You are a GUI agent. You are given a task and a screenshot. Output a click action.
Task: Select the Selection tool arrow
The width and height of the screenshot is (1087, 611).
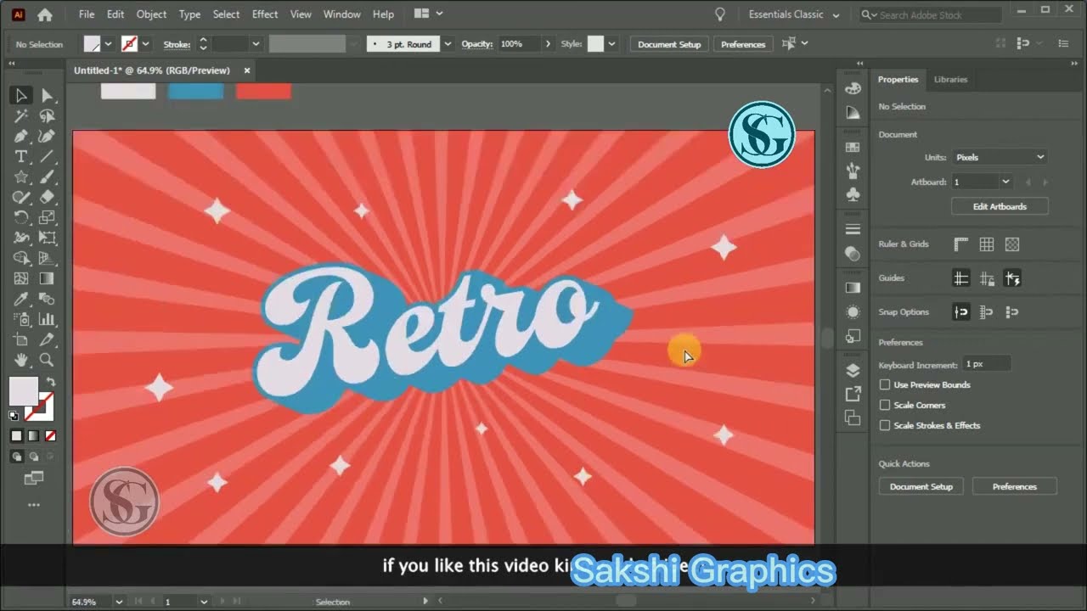click(21, 96)
